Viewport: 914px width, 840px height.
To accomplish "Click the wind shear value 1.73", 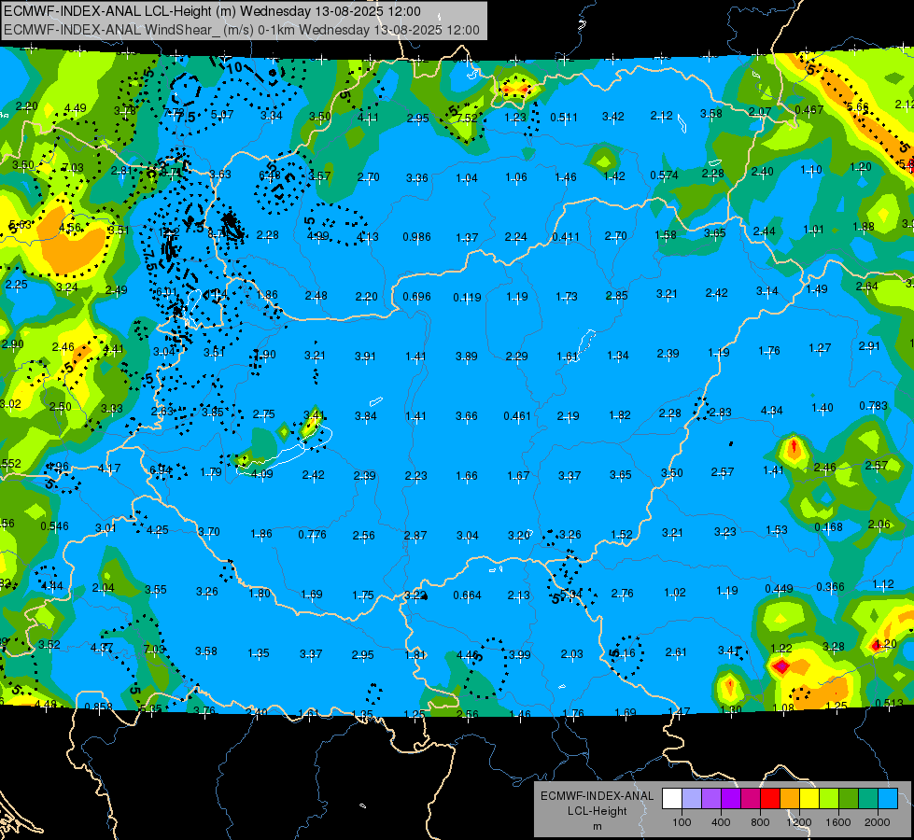I will [567, 297].
